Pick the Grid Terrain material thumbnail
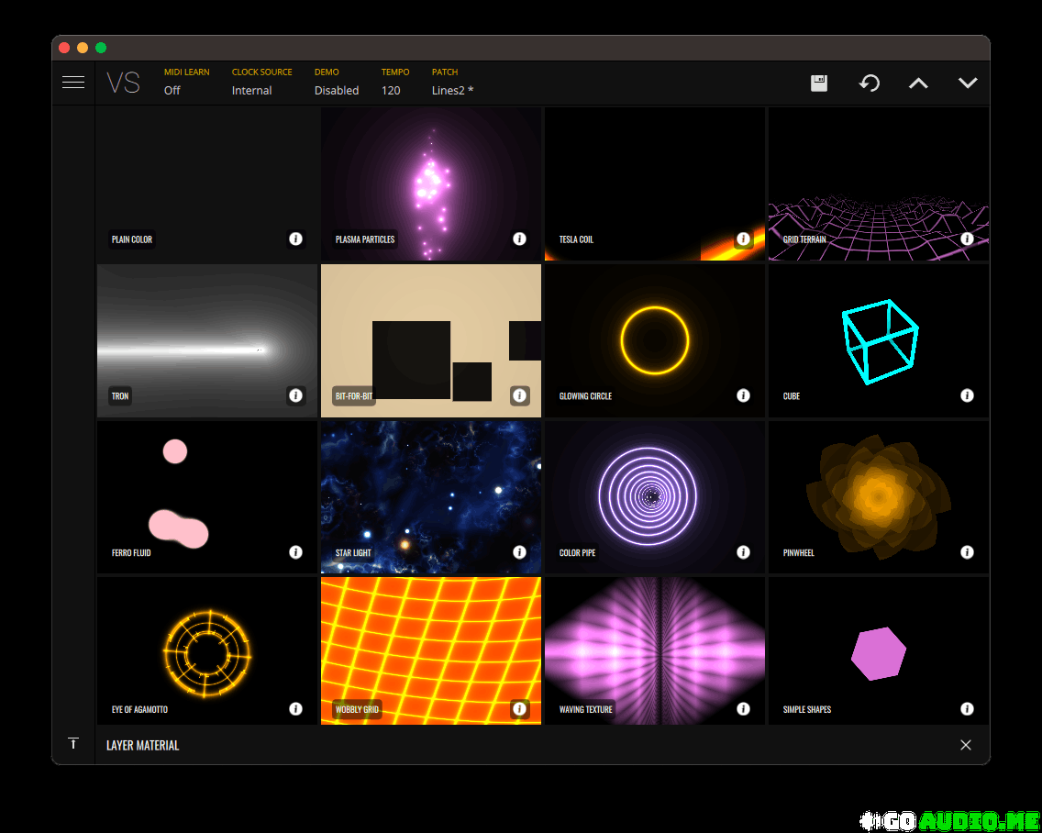 [879, 184]
